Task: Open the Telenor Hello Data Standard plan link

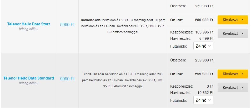Action: pos(28,78)
